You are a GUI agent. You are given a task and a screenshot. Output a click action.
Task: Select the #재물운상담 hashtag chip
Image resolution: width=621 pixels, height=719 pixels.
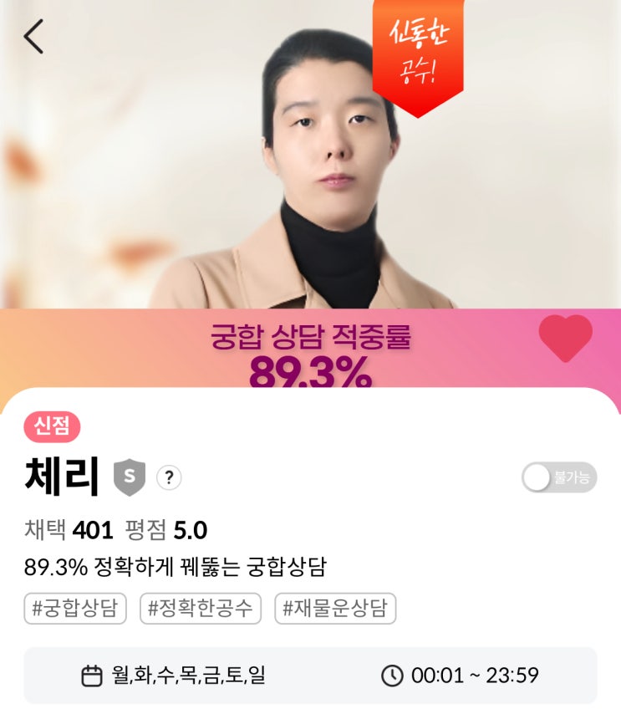[335, 609]
